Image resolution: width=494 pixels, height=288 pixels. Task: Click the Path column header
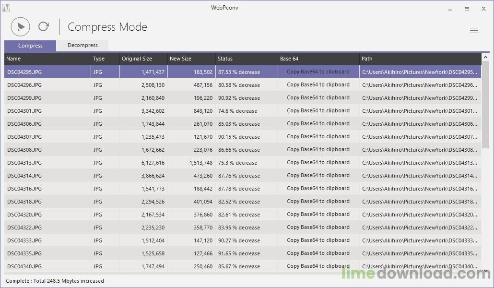420,59
